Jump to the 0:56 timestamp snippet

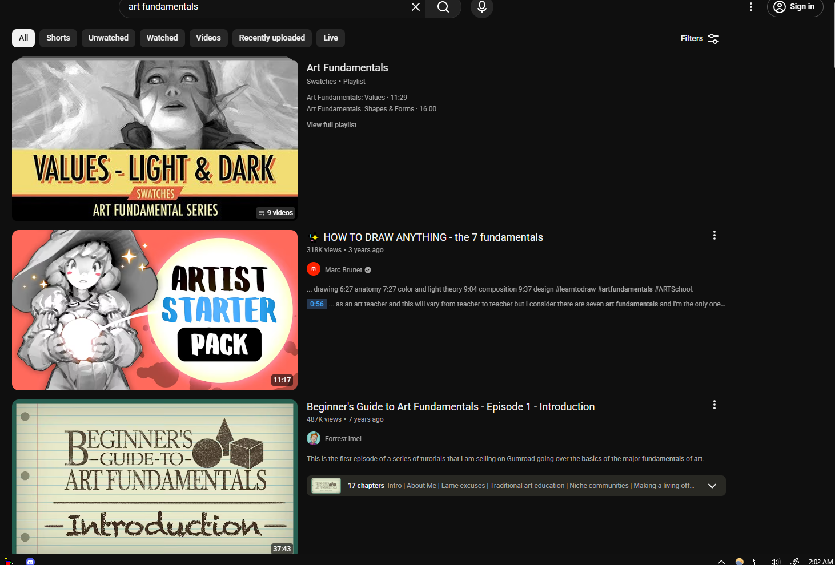(x=317, y=304)
